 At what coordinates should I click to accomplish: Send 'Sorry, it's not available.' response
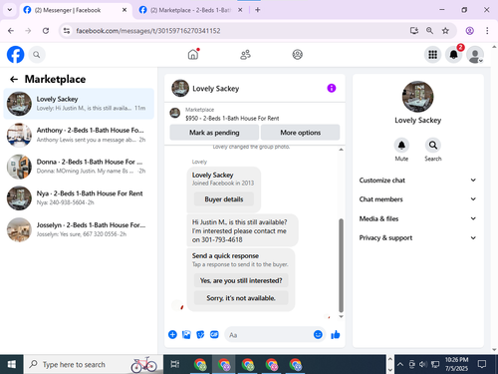[241, 298]
